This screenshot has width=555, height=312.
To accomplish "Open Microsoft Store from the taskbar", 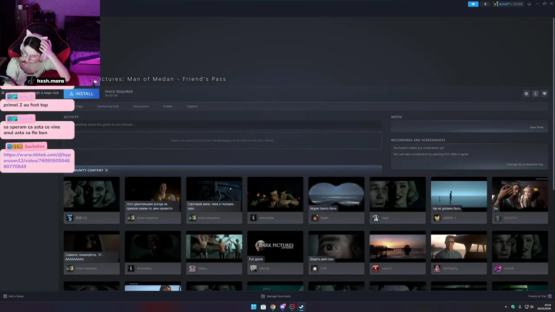I will pyautogui.click(x=263, y=307).
